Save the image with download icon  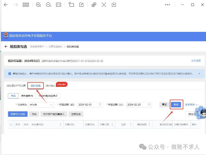click(114, 5)
